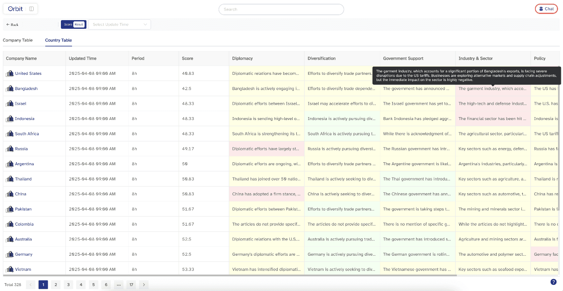This screenshot has width=563, height=291.
Task: Expand more pages via the ellipsis button
Action: (119, 284)
